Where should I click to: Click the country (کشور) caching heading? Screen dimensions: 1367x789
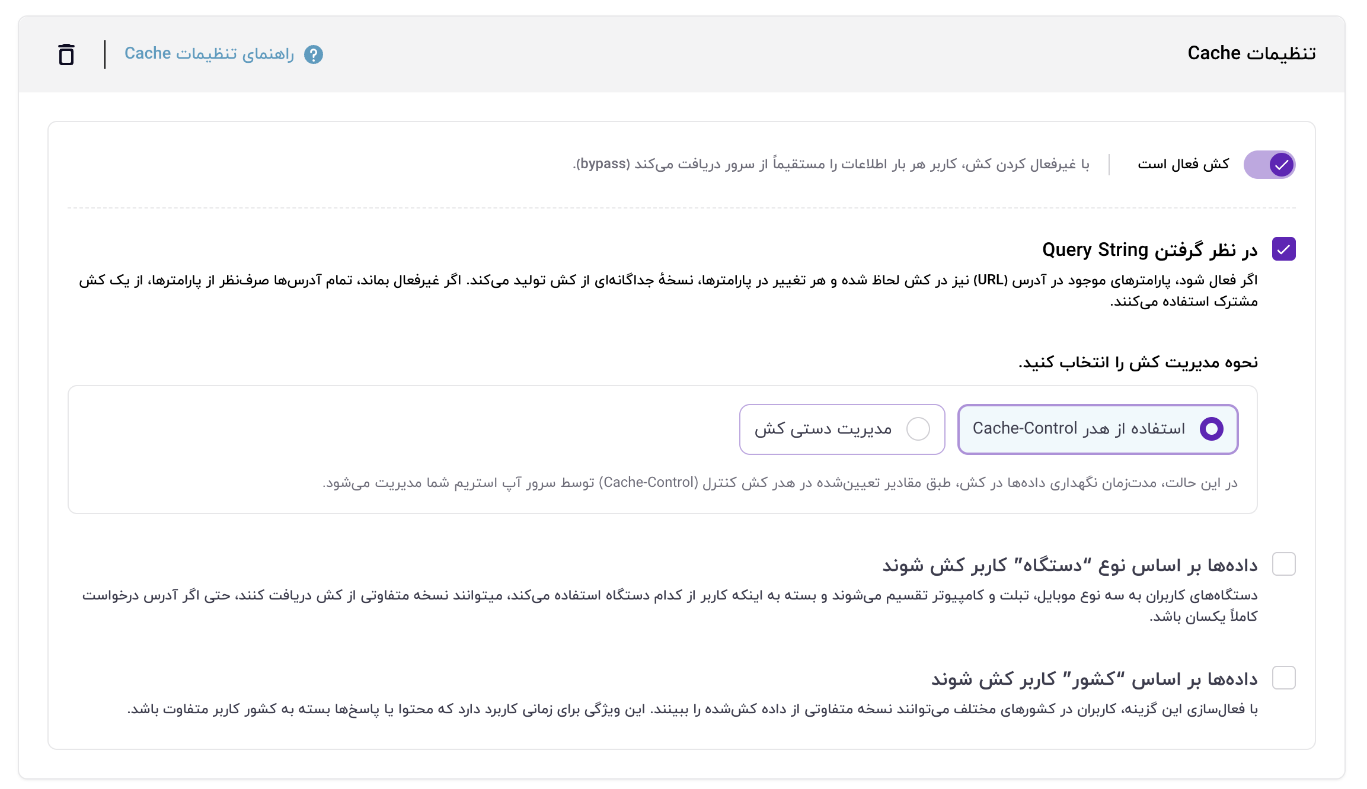coord(1094,679)
